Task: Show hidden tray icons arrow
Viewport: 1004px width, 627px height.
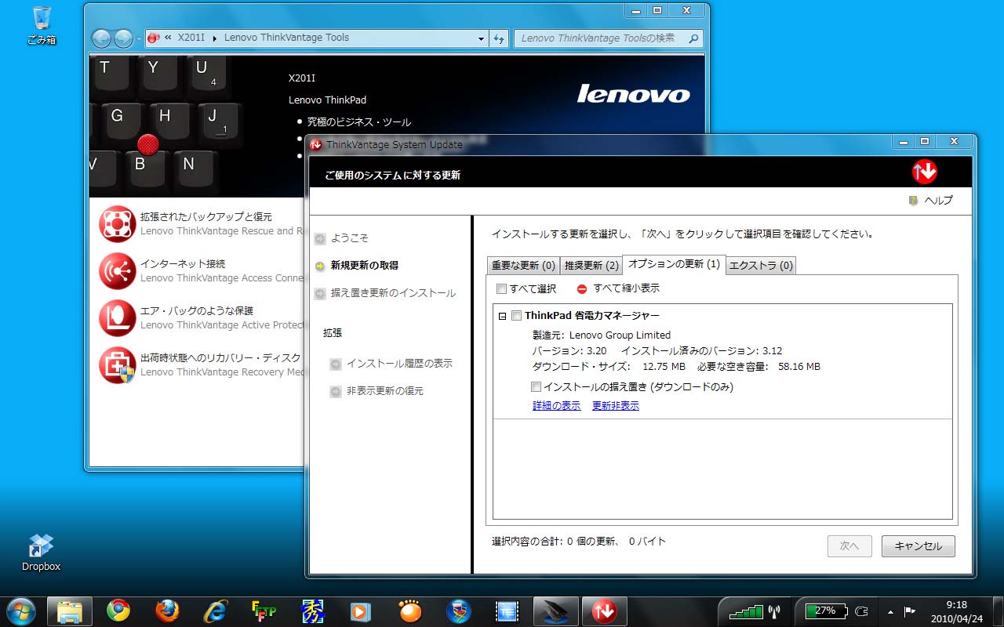Action: click(890, 611)
